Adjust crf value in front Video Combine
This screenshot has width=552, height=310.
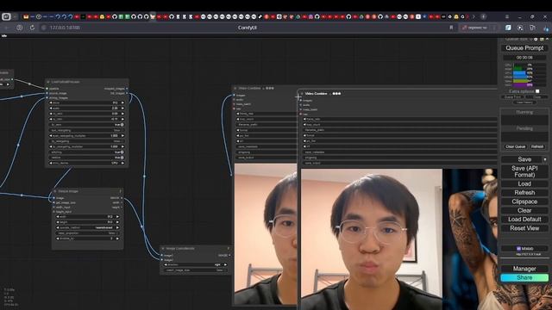click(x=399, y=146)
